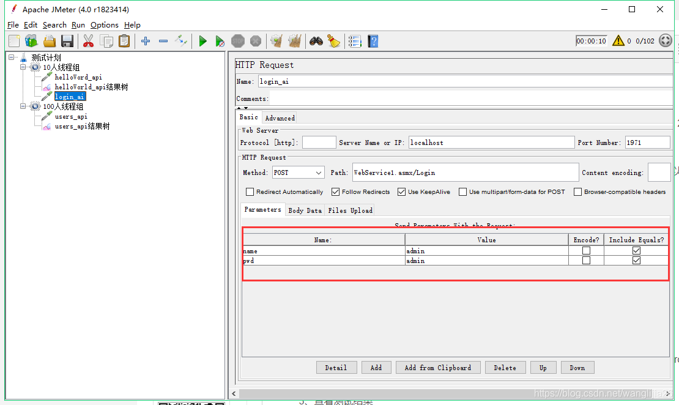Image resolution: width=679 pixels, height=405 pixels.
Task: Toggle Follow Redirects checkbox
Action: click(336, 191)
